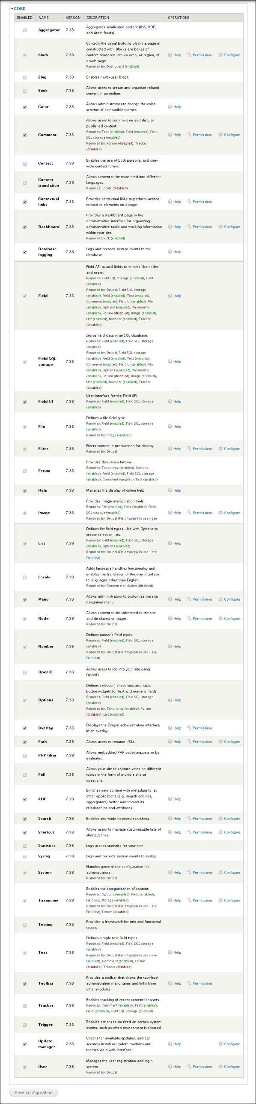Enable the Forum module checkbox
The width and height of the screenshot is (256, 1104).
24,470
